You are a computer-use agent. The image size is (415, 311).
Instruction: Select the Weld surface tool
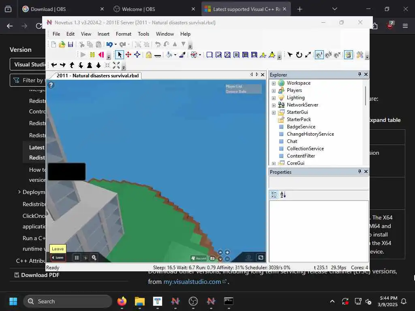tap(227, 55)
